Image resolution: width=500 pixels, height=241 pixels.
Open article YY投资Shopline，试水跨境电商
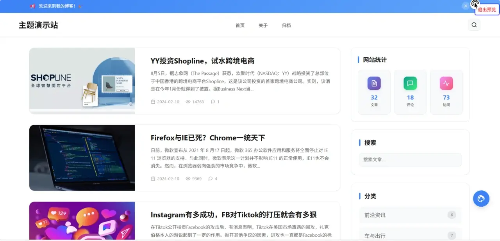202,61
